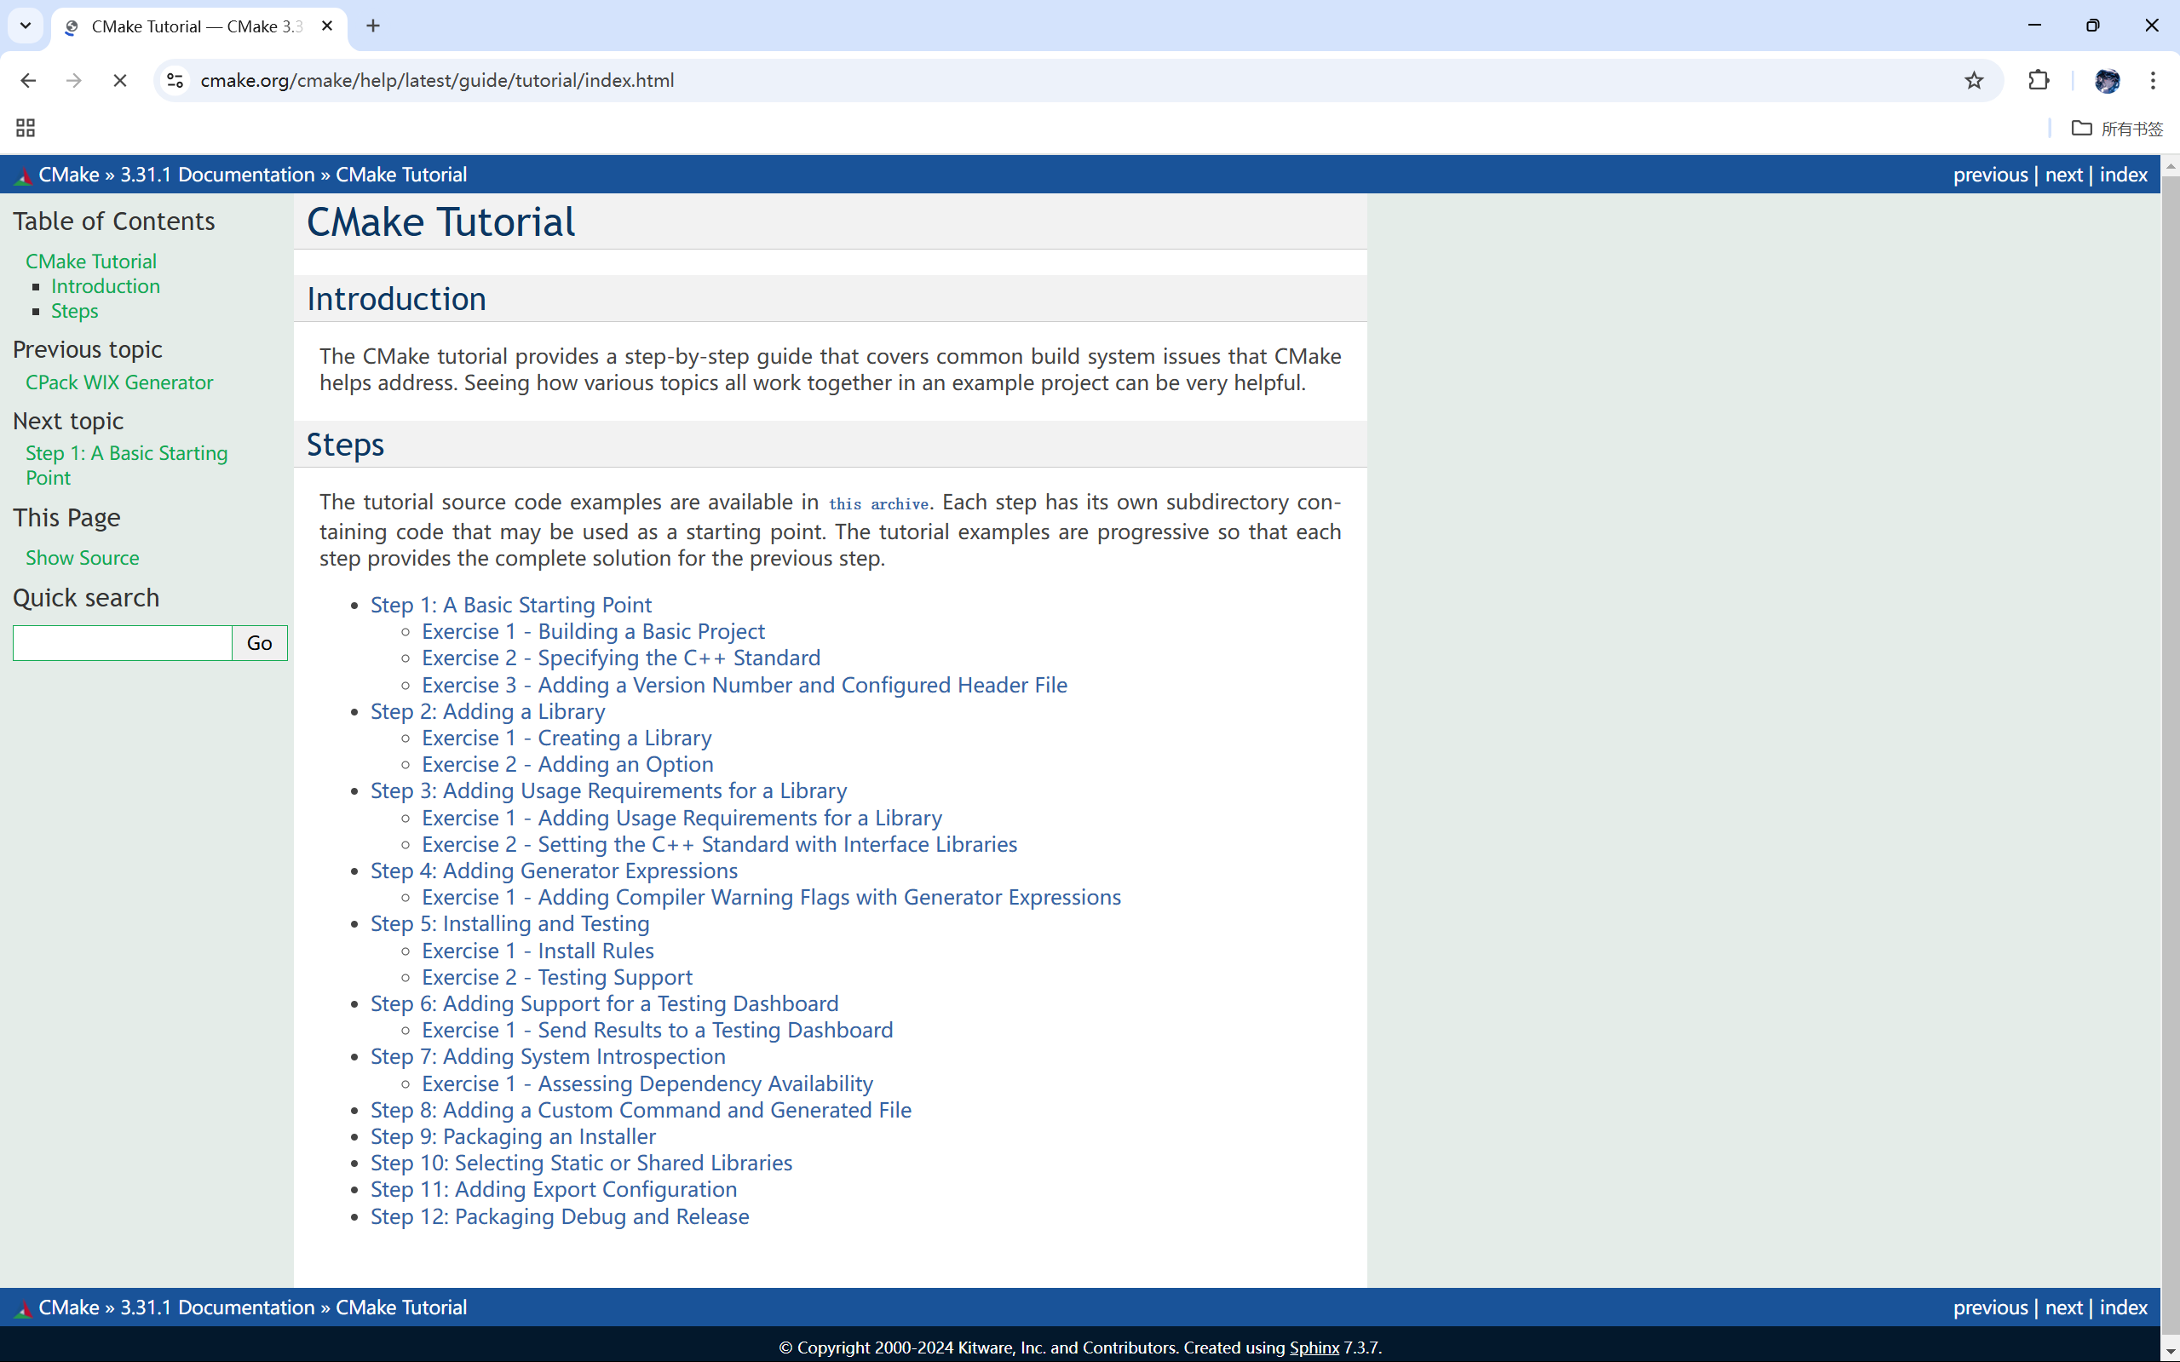This screenshot has width=2180, height=1362.
Task: Click Show Source link
Action: pyautogui.click(x=82, y=558)
